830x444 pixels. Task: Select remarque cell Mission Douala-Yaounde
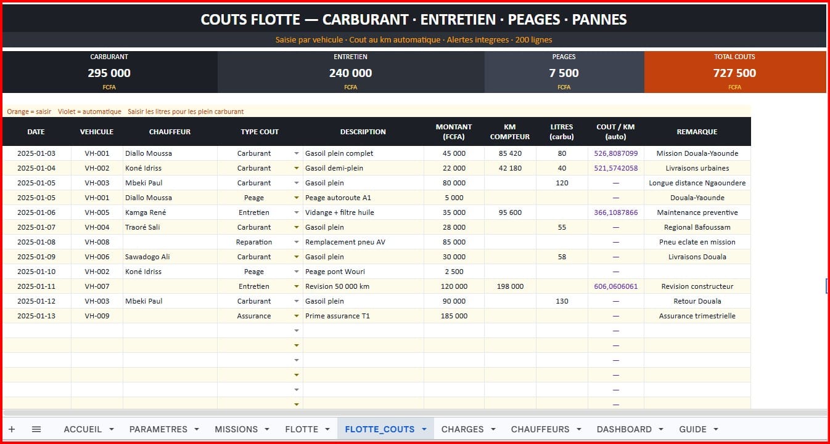click(697, 153)
